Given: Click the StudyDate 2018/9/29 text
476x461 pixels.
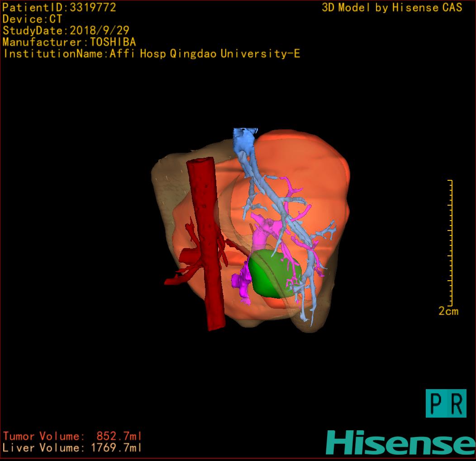Looking at the screenshot, I should click(66, 31).
